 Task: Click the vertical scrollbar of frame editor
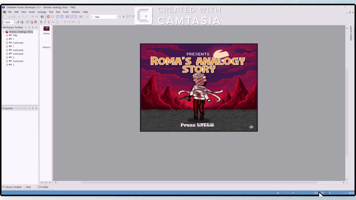pyautogui.click(x=347, y=112)
